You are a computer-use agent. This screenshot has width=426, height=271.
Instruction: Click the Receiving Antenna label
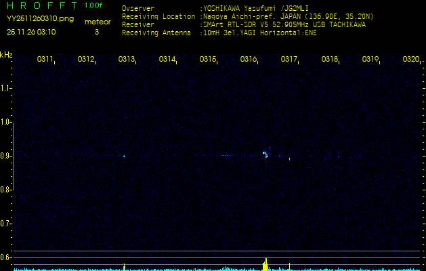pos(156,33)
